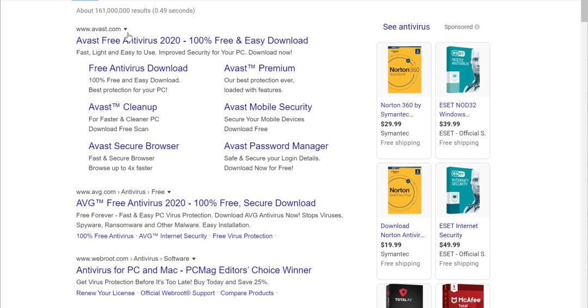Click the $39.99 price
This screenshot has width=588, height=308.
(x=449, y=124)
